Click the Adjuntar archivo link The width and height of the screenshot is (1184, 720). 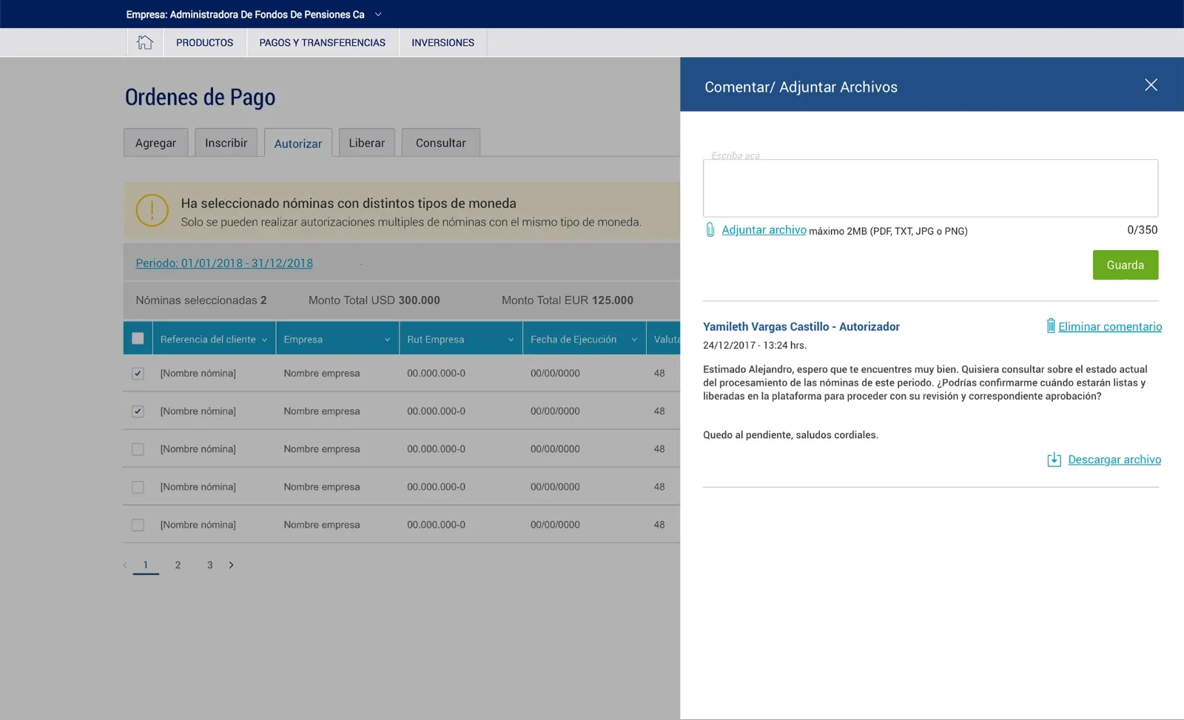764,230
